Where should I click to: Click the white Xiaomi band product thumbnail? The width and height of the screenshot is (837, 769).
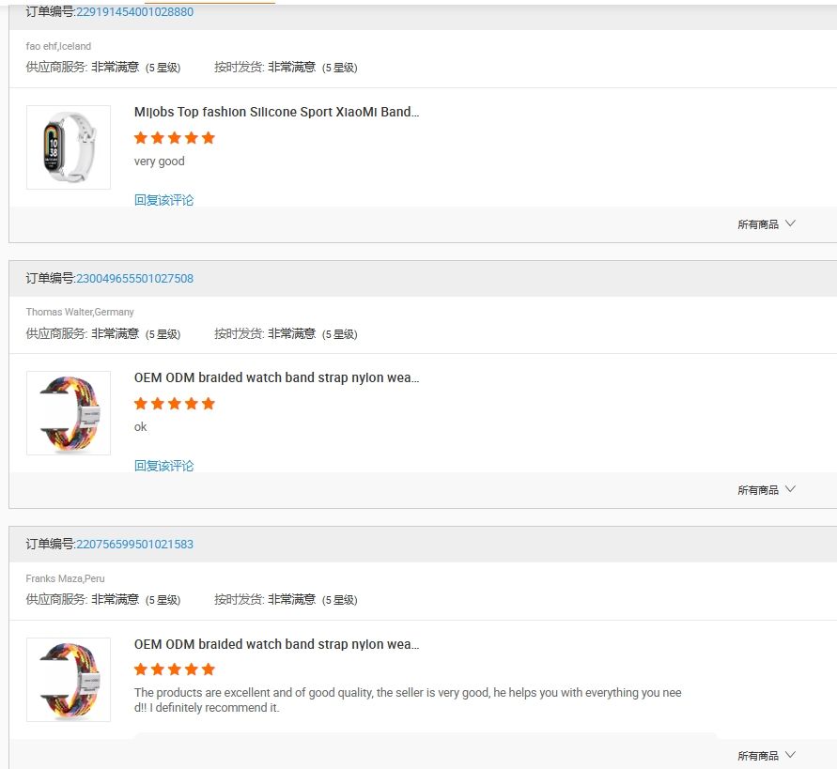tap(69, 147)
